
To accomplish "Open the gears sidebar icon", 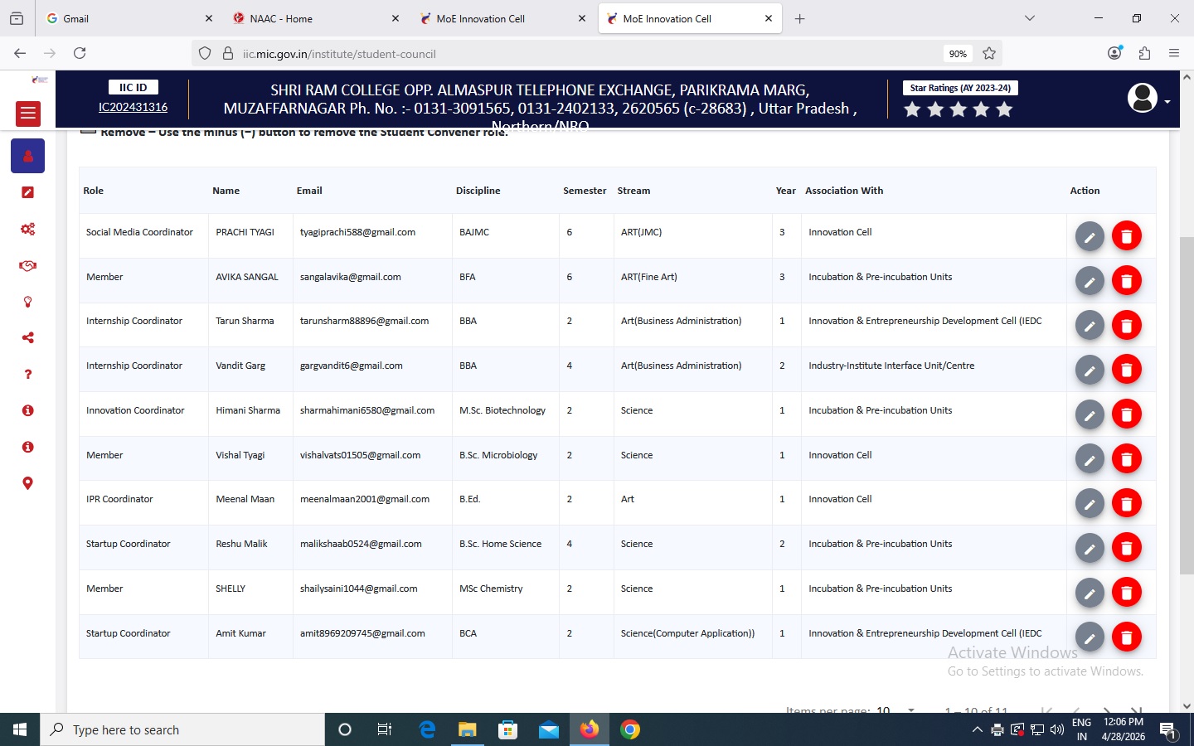I will tap(27, 229).
